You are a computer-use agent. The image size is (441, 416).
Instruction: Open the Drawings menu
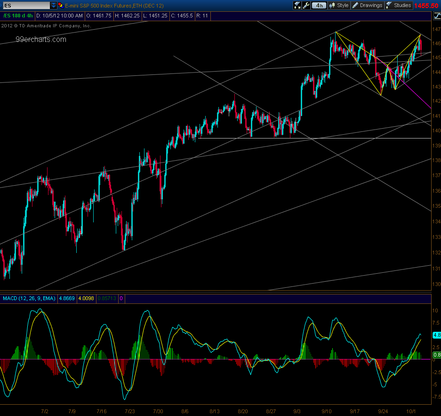point(367,5)
